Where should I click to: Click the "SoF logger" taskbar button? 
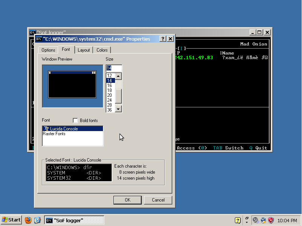tap(74, 220)
